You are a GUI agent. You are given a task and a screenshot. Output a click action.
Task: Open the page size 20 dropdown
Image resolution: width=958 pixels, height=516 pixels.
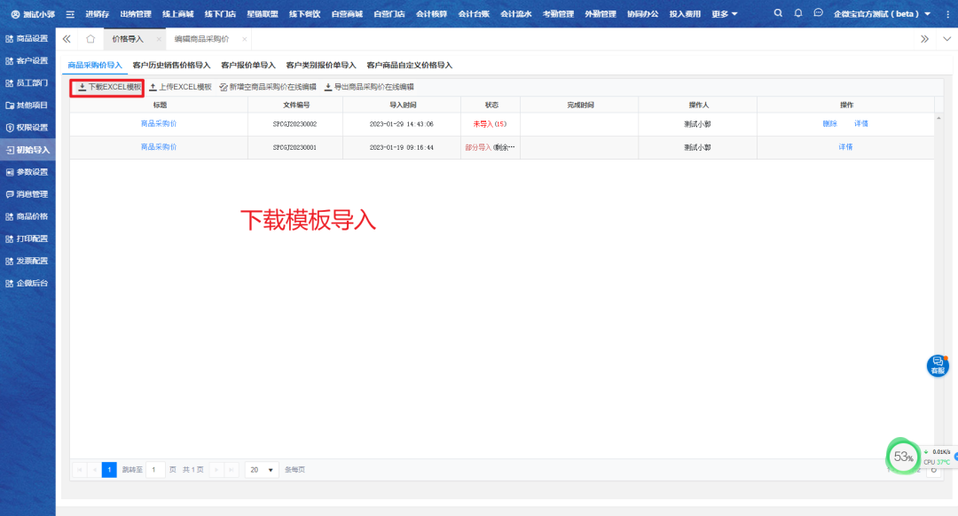(261, 470)
